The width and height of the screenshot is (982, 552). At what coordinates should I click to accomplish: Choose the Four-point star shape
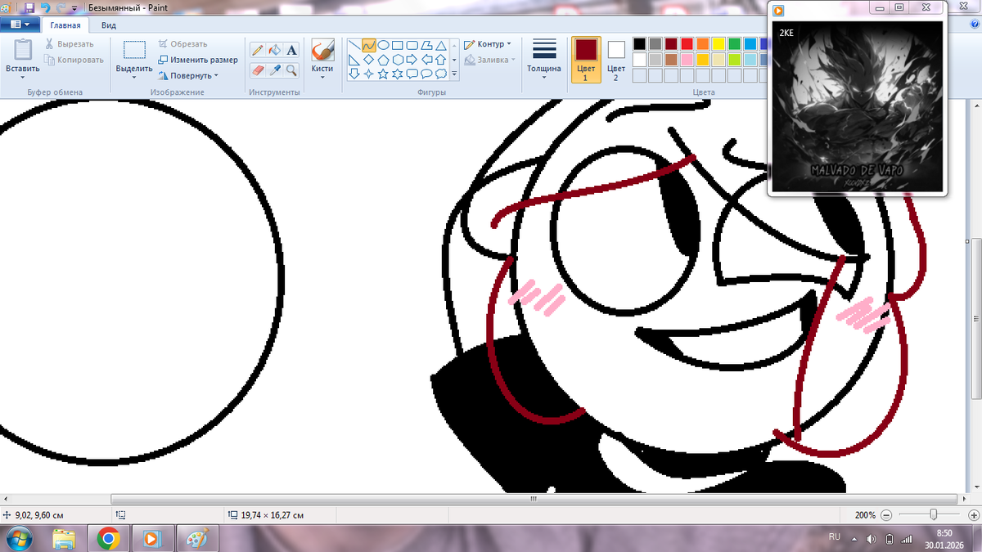coord(369,74)
